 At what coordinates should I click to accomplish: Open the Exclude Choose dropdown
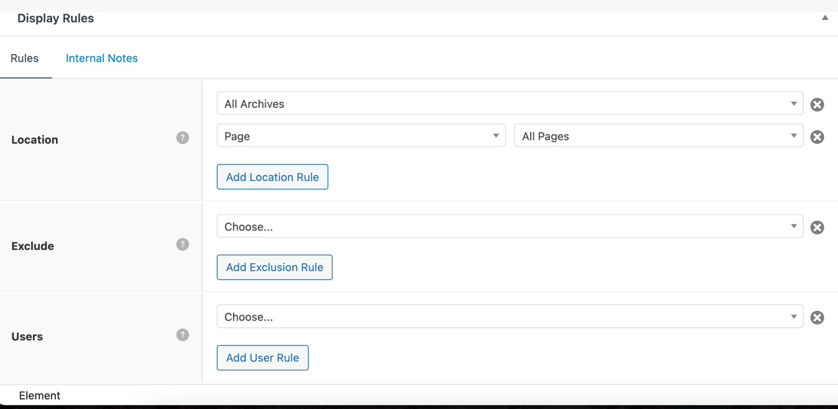(x=509, y=226)
